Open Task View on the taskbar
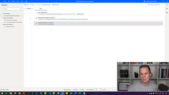Image resolution: width=169 pixels, height=95 pixels. [x=6, y=93]
